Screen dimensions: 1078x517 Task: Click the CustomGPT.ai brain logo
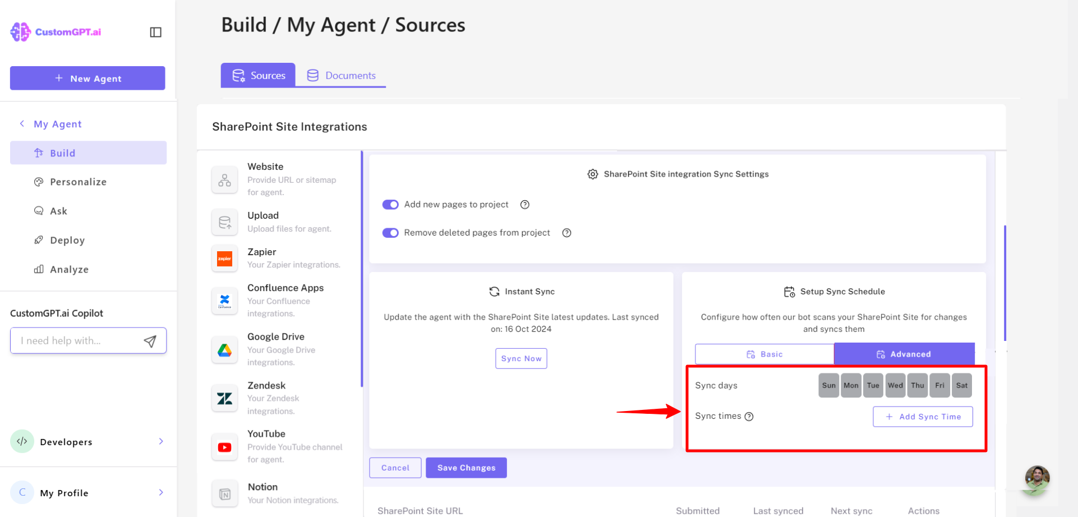20,32
